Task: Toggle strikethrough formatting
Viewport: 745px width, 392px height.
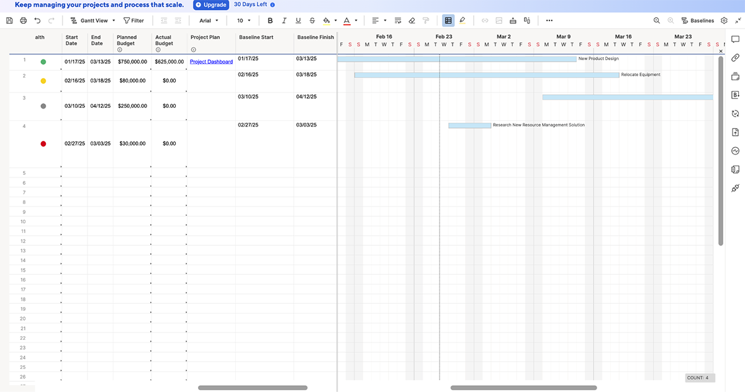Action: [312, 20]
